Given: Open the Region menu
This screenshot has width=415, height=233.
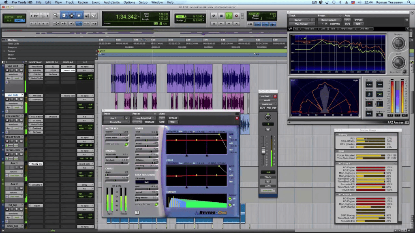Looking at the screenshot, I should pyautogui.click(x=83, y=2).
